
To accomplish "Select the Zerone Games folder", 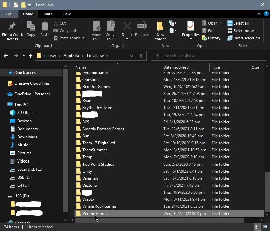I will [x=169, y=214].
